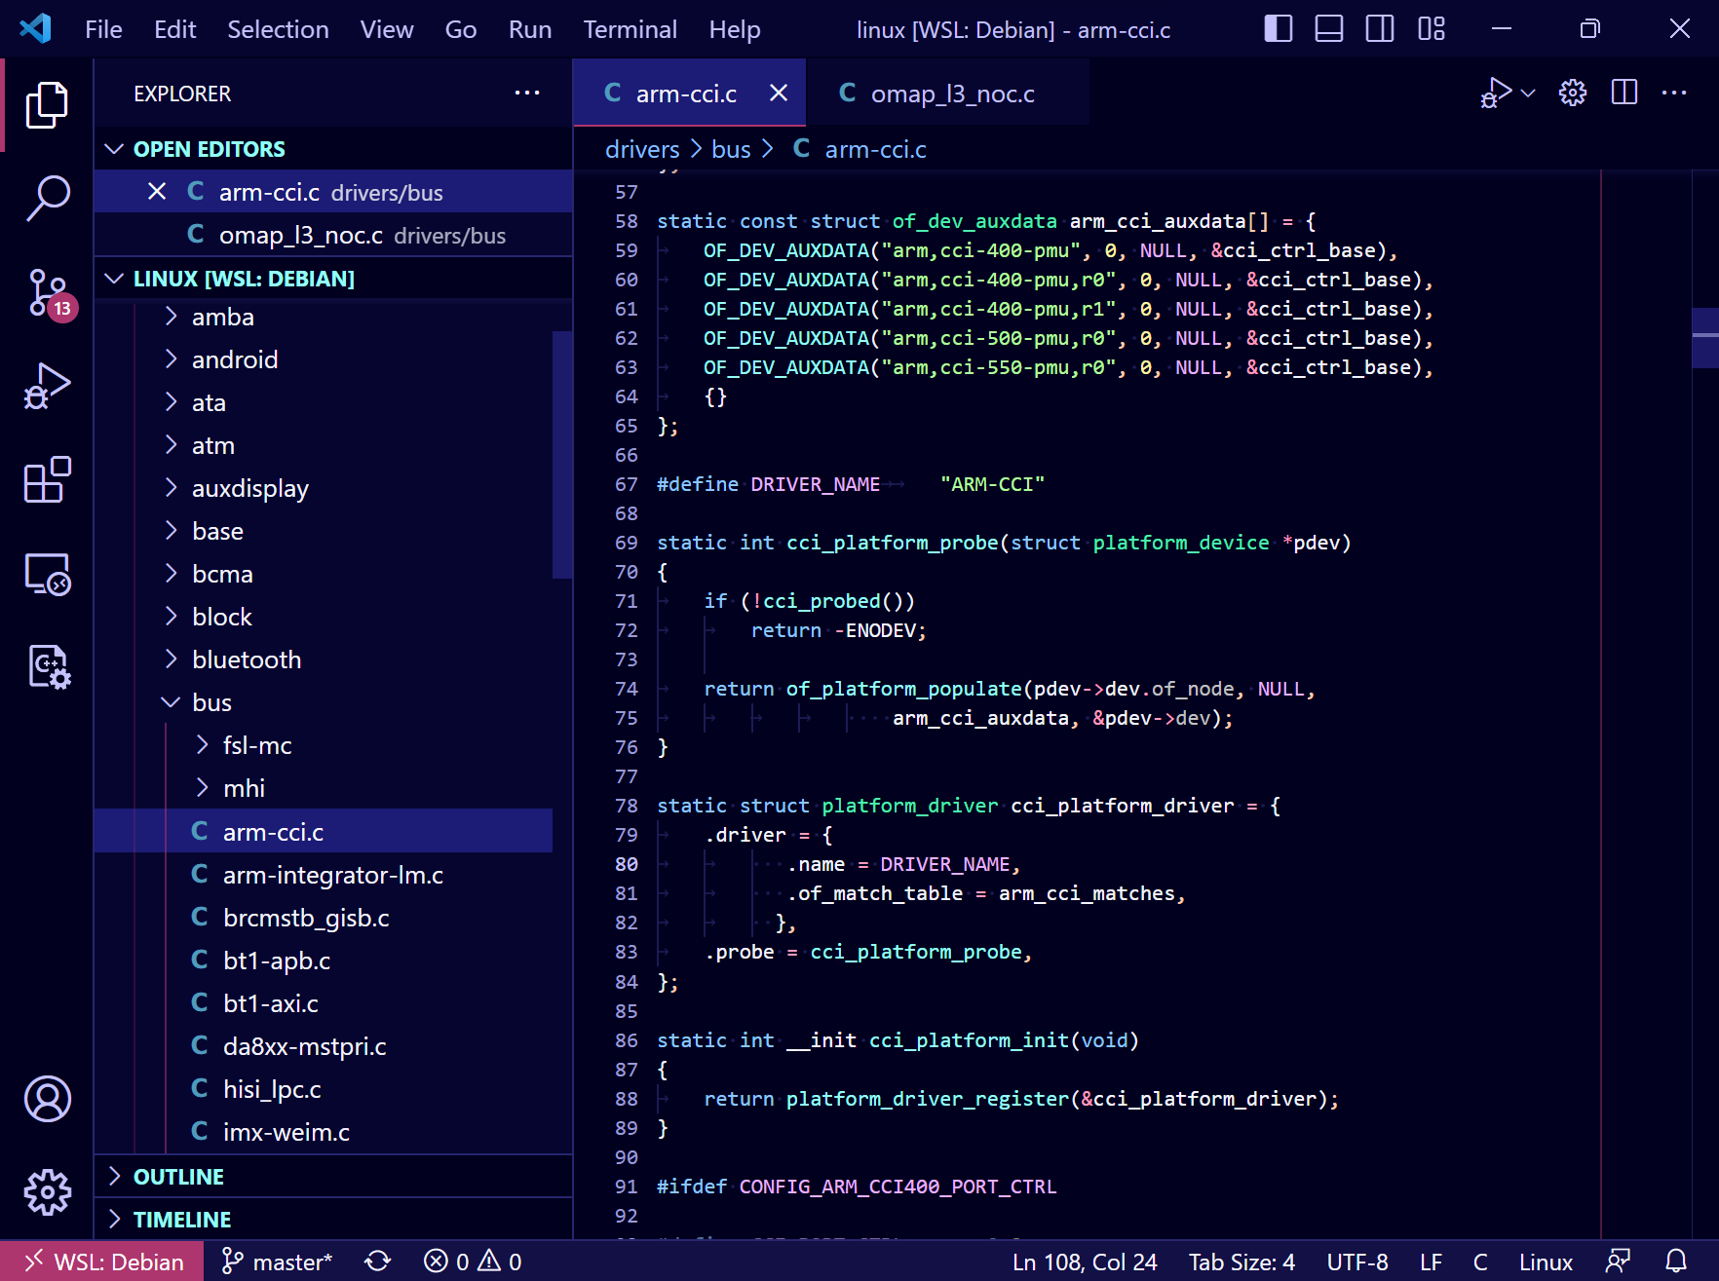Open the CMake/C++ tools view icon

coord(47,667)
